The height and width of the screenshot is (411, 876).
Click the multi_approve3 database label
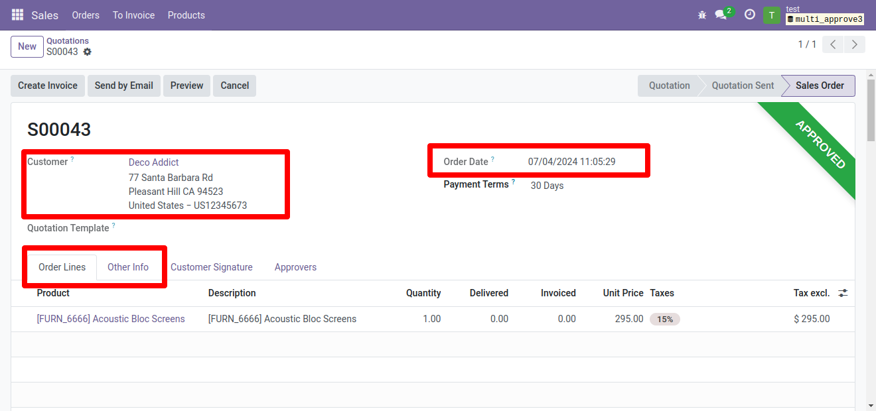pyautogui.click(x=825, y=19)
